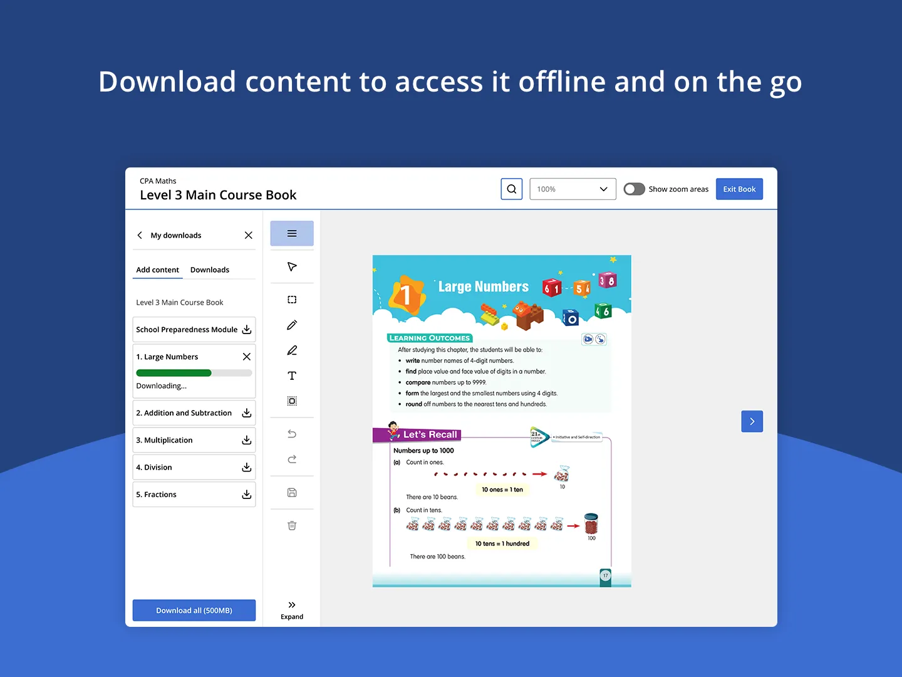Toggle the Show zoom areas switch
This screenshot has width=902, height=677.
click(634, 189)
